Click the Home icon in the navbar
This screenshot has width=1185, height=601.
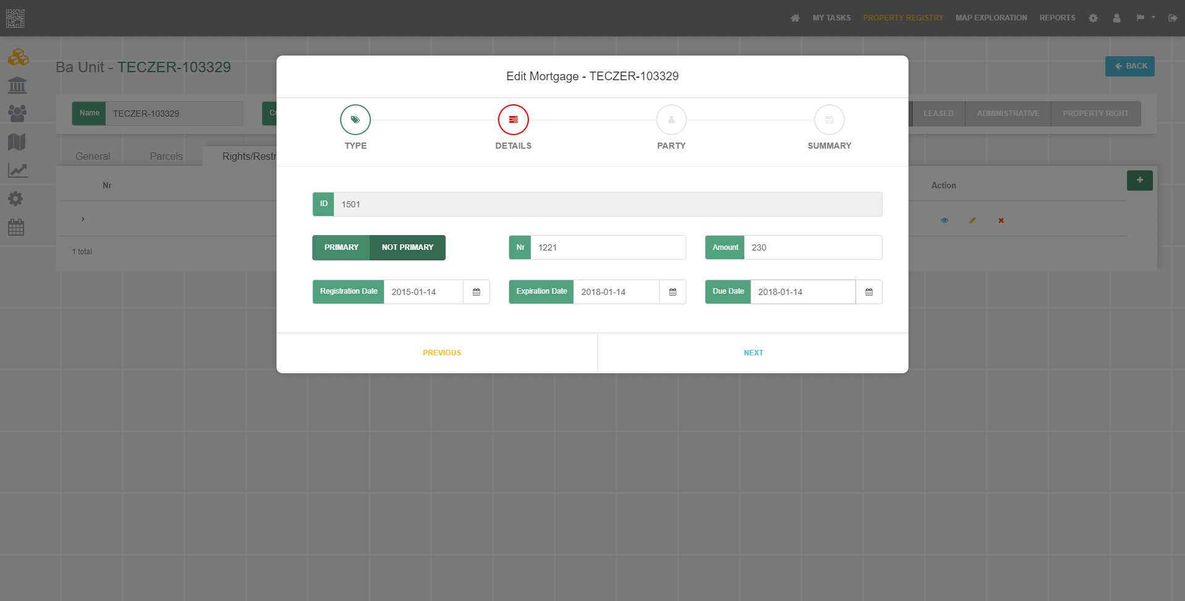[795, 17]
